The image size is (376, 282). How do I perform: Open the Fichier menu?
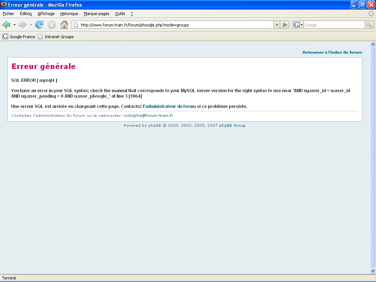point(8,14)
